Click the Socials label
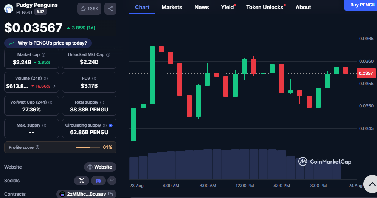 [x=12, y=181]
